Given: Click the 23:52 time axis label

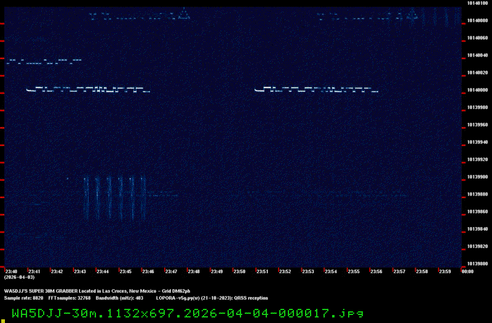Looking at the screenshot, I should pos(285,271).
